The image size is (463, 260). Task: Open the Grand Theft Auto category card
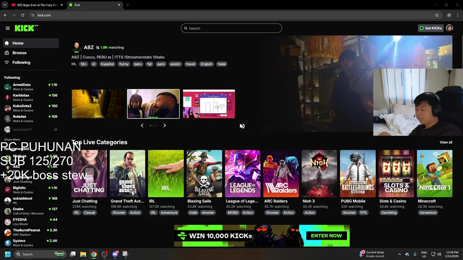point(127,174)
